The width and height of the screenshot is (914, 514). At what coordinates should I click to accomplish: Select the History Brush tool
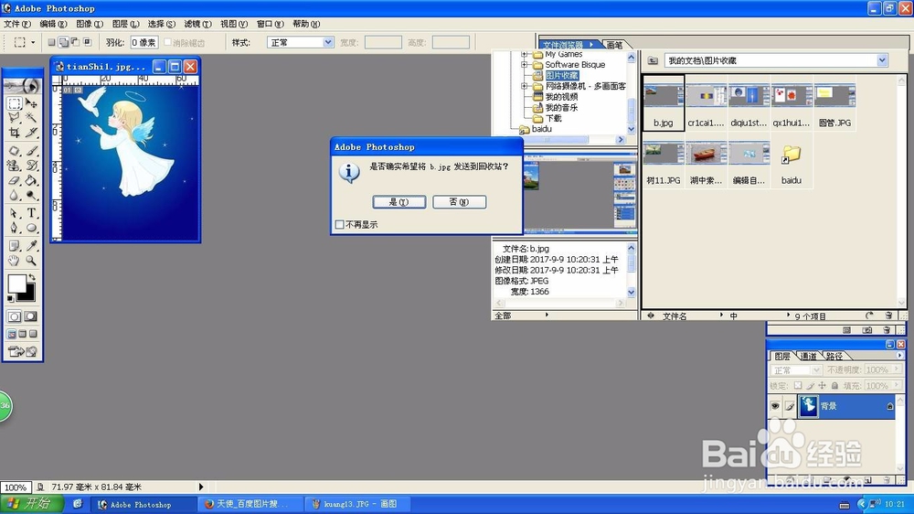tap(31, 166)
